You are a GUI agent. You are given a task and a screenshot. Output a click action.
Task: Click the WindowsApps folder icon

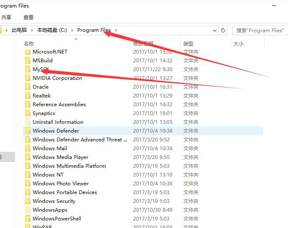point(28,210)
